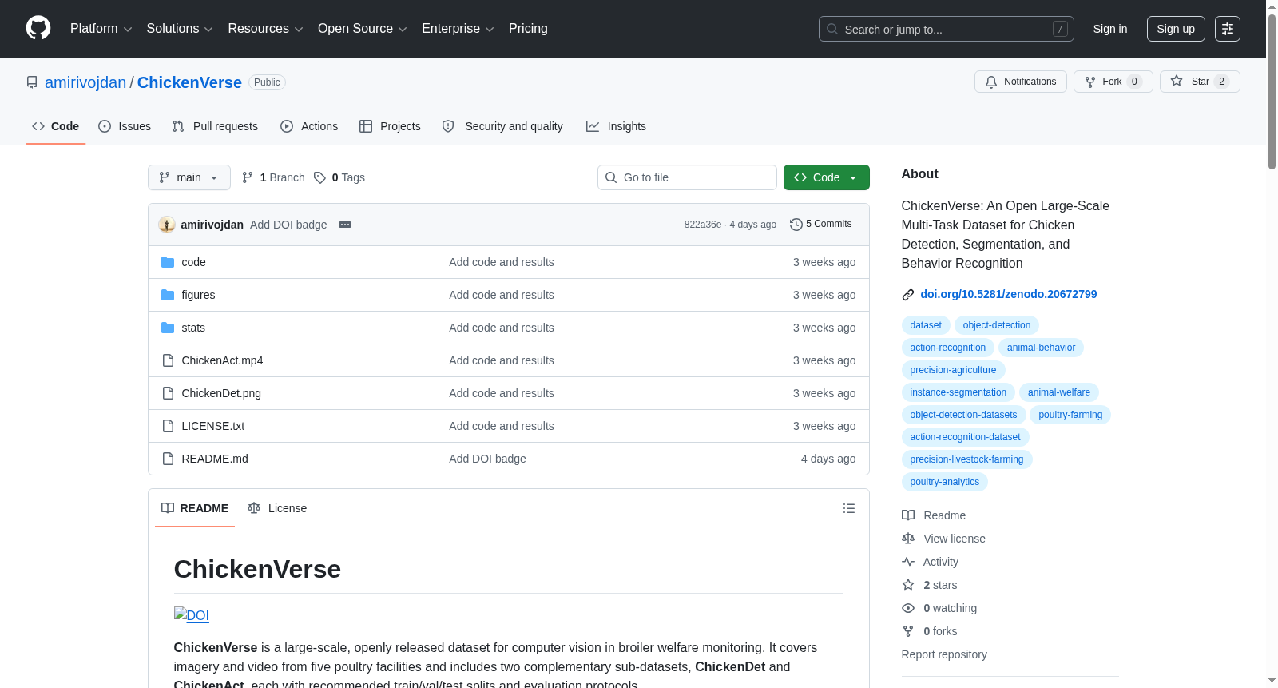This screenshot has width=1278, height=688.
Task: Open the Add DOI badge commit message
Action: 288,225
